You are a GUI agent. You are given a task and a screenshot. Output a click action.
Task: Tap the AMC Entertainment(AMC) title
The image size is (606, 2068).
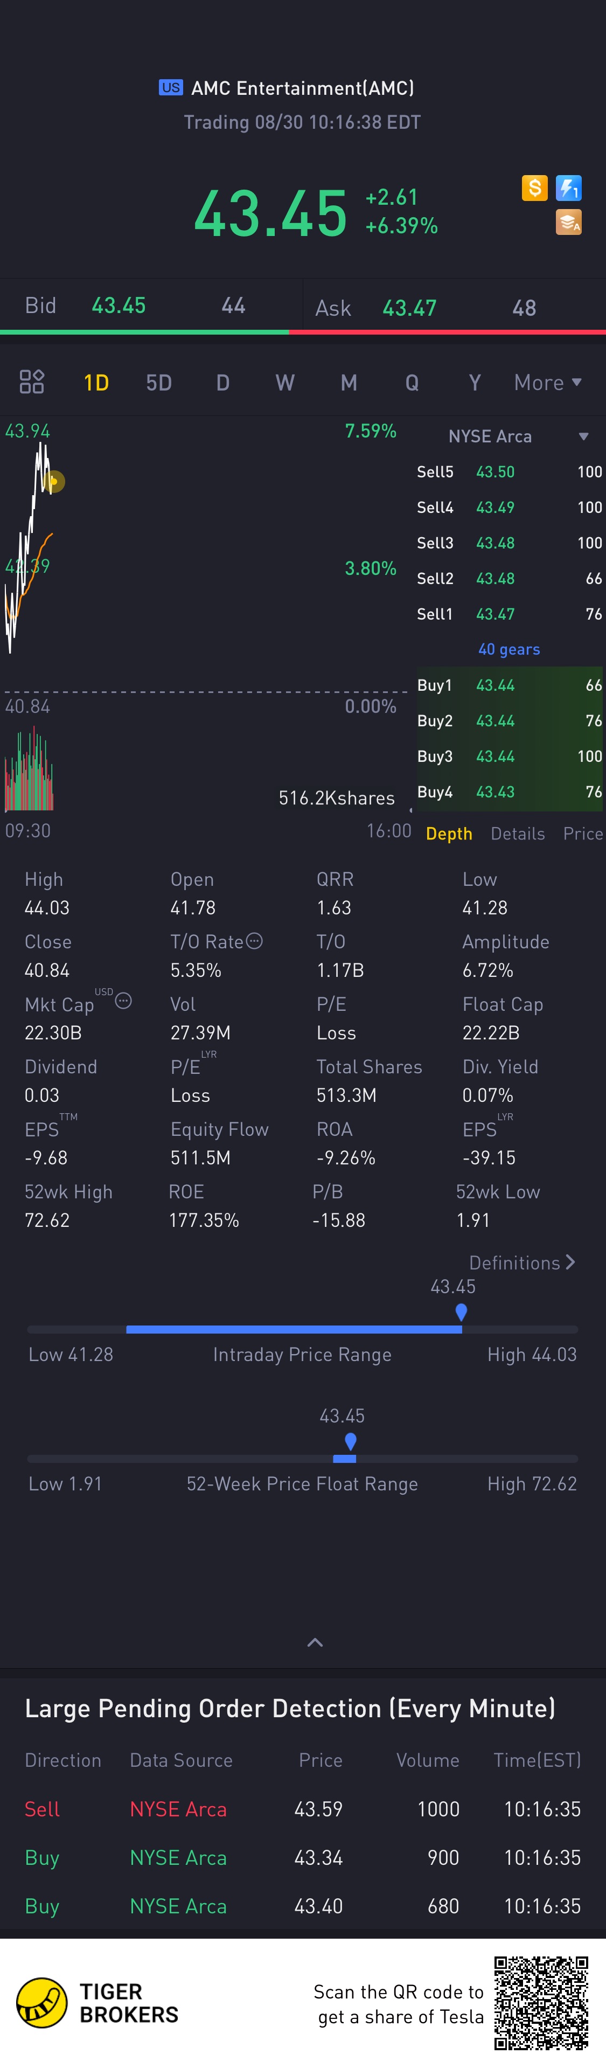[x=303, y=87]
